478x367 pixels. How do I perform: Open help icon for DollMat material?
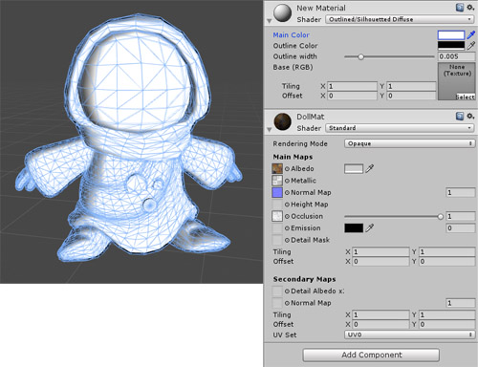tap(460, 117)
